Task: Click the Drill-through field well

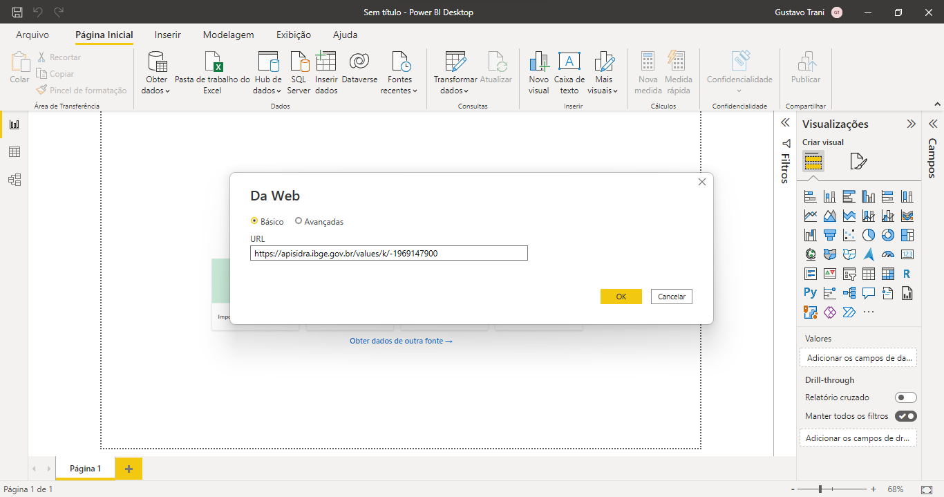Action: [x=858, y=438]
